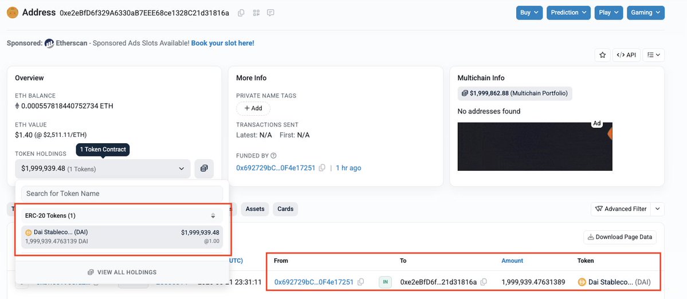Follow the Book your slot here link
Image resolution: width=687 pixels, height=299 pixels.
222,43
